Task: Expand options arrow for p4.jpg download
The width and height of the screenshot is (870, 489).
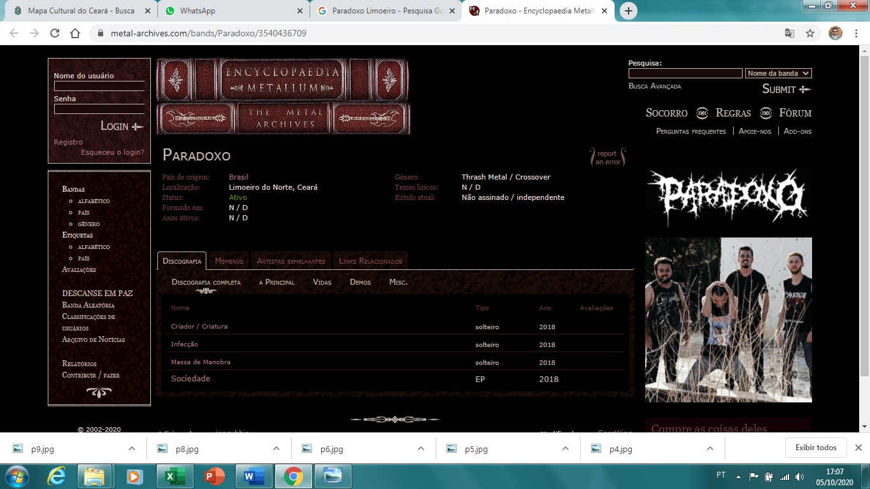Action: point(710,448)
